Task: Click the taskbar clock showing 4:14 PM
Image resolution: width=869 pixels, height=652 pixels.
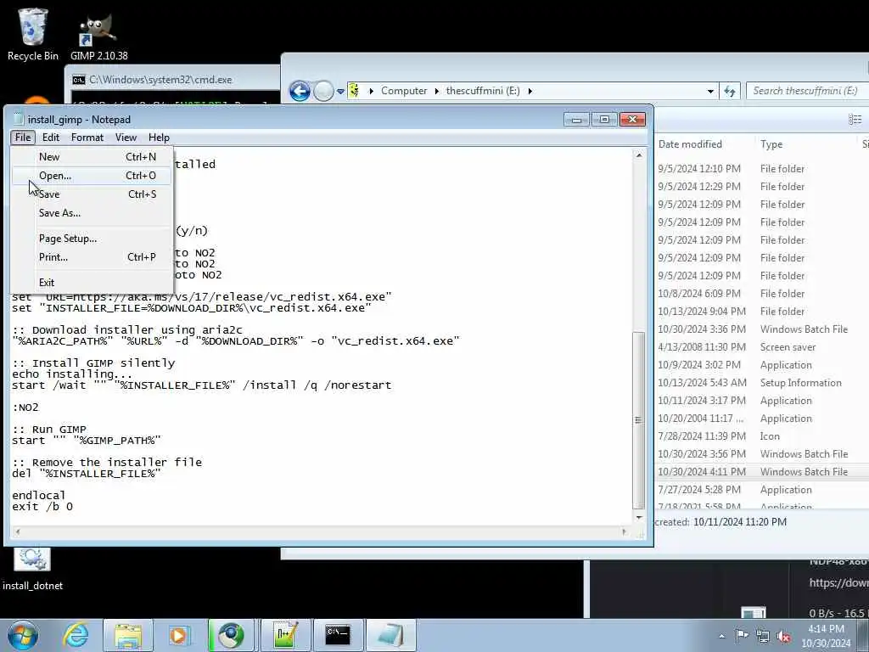Action: pyautogui.click(x=826, y=636)
